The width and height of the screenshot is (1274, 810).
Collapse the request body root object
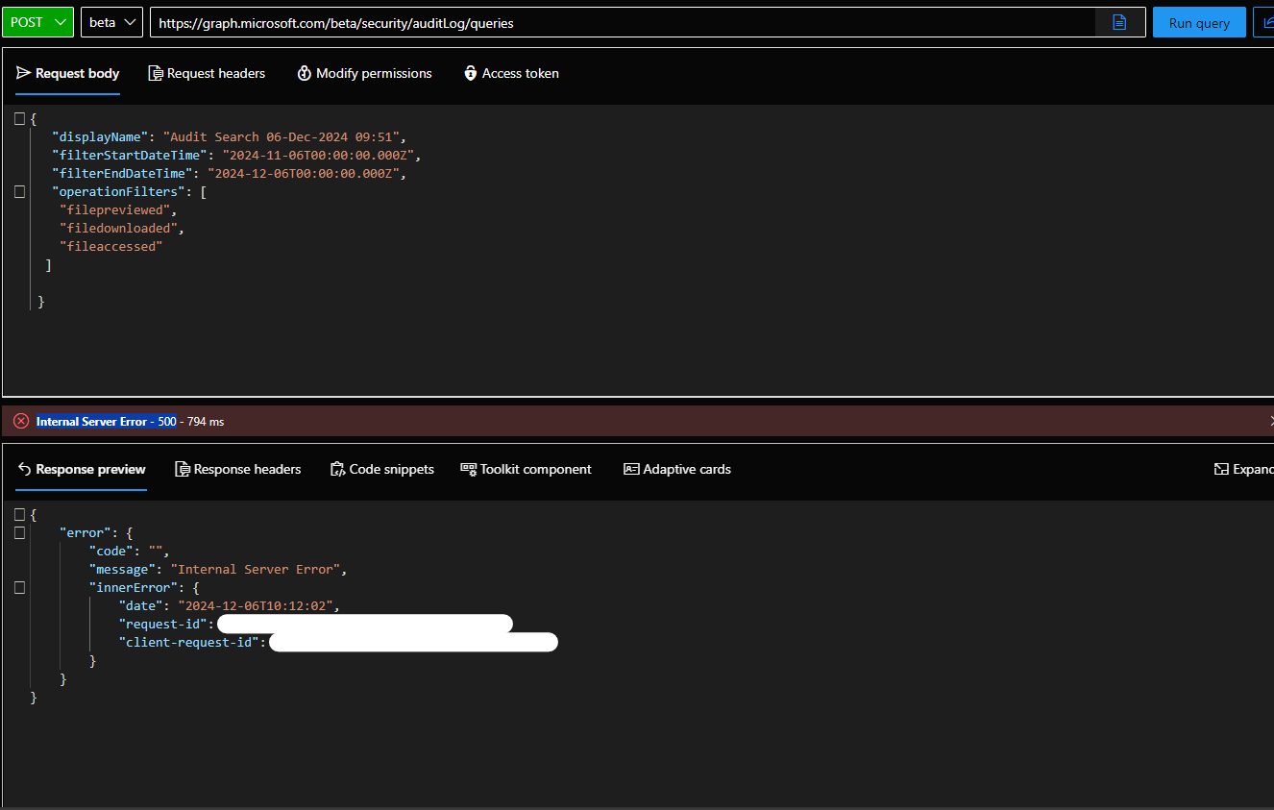(19, 118)
